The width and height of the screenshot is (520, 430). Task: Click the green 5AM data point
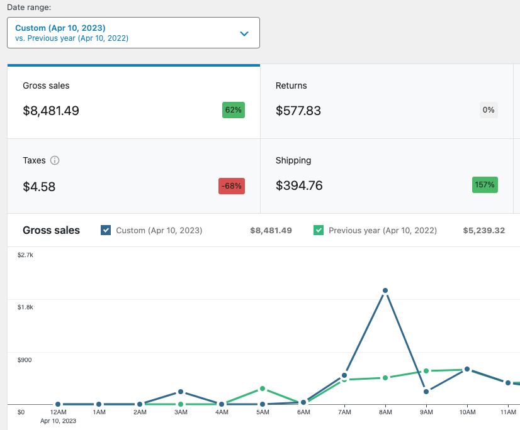pos(263,389)
